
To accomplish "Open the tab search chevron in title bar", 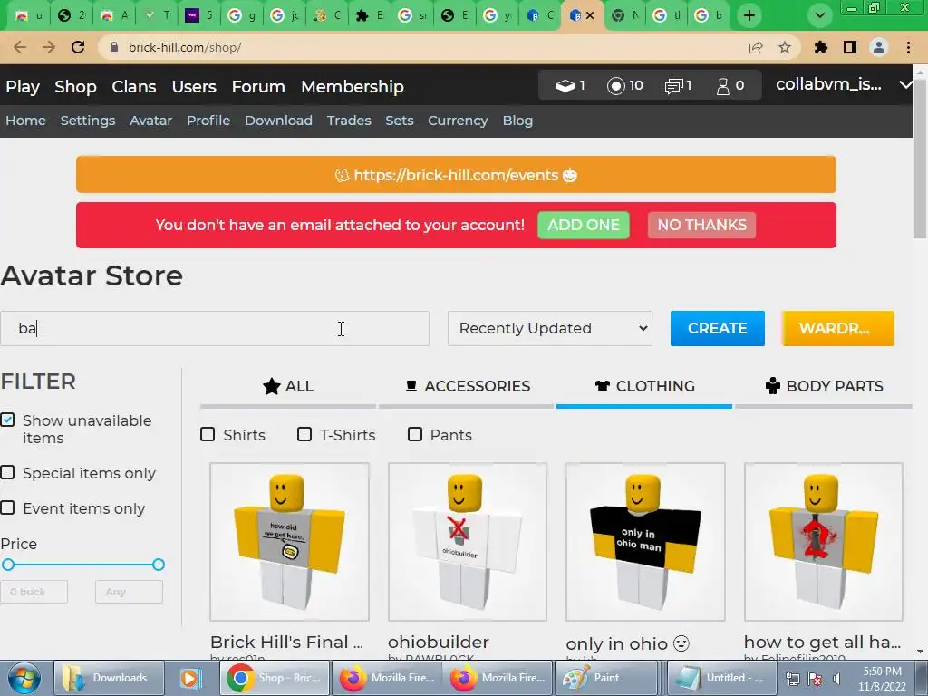I will [x=819, y=15].
